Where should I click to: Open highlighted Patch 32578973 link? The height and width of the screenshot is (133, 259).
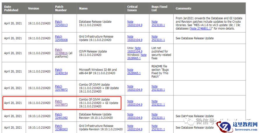61,103
